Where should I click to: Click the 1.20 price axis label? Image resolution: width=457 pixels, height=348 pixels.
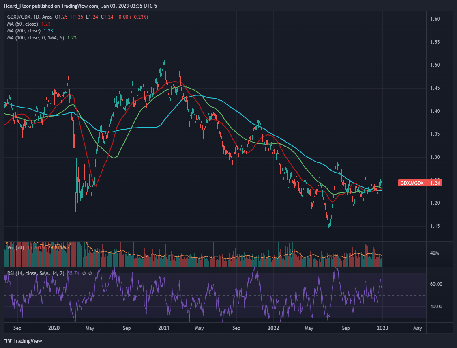[x=435, y=203]
